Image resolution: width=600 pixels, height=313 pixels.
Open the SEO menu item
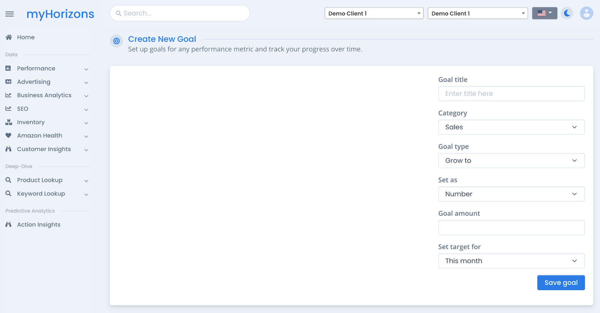22,109
